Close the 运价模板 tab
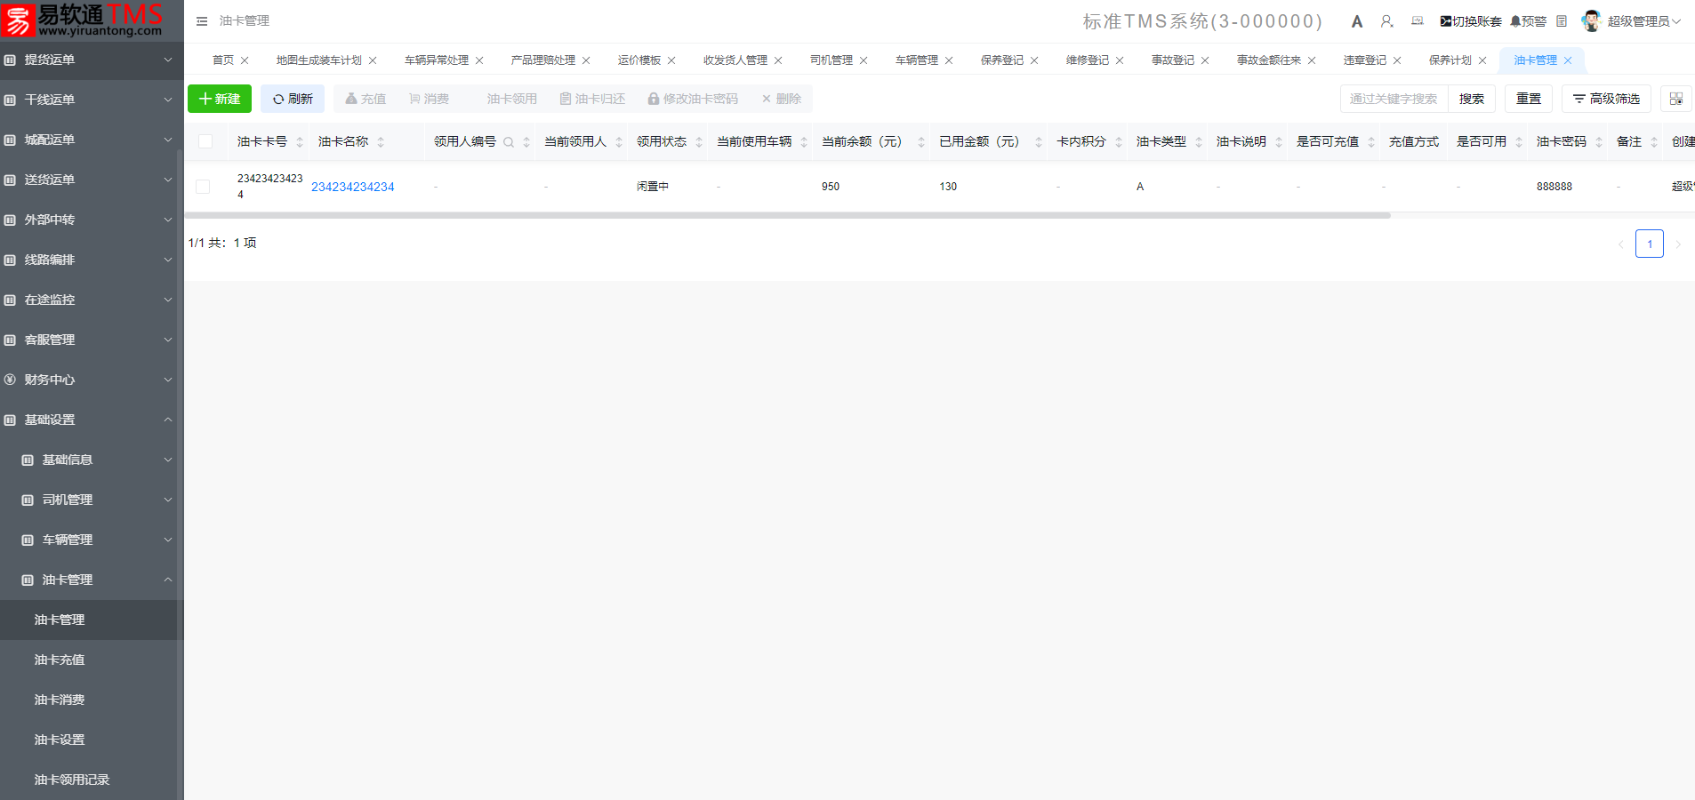Viewport: 1695px width, 800px height. (671, 60)
